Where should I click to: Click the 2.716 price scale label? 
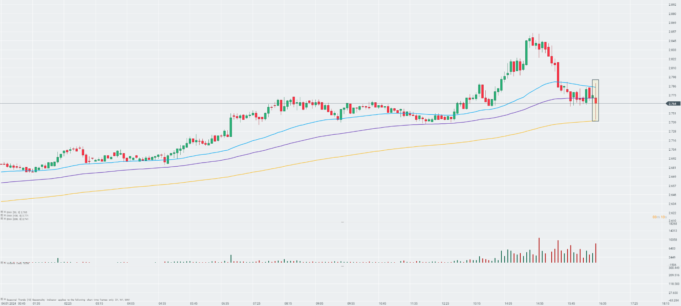coord(672,141)
